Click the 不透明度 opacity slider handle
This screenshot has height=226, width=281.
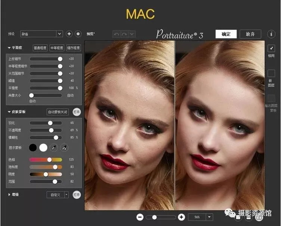51,130
